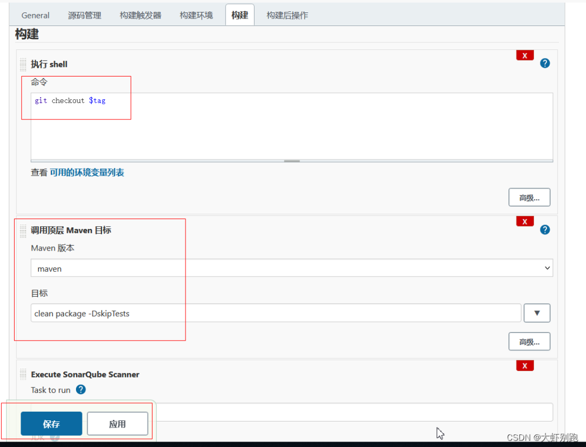The width and height of the screenshot is (586, 447).
Task: Open the Maven 版本 dropdown
Action: pyautogui.click(x=291, y=268)
